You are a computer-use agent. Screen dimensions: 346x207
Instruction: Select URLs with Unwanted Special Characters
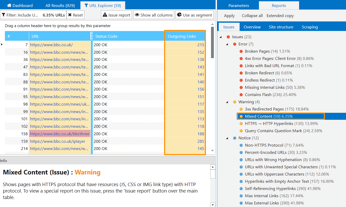(x=290, y=167)
